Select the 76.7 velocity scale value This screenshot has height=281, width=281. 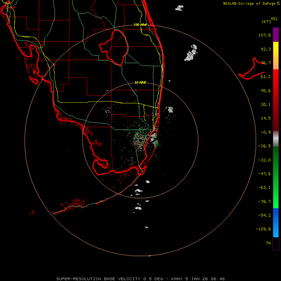pos(266,63)
